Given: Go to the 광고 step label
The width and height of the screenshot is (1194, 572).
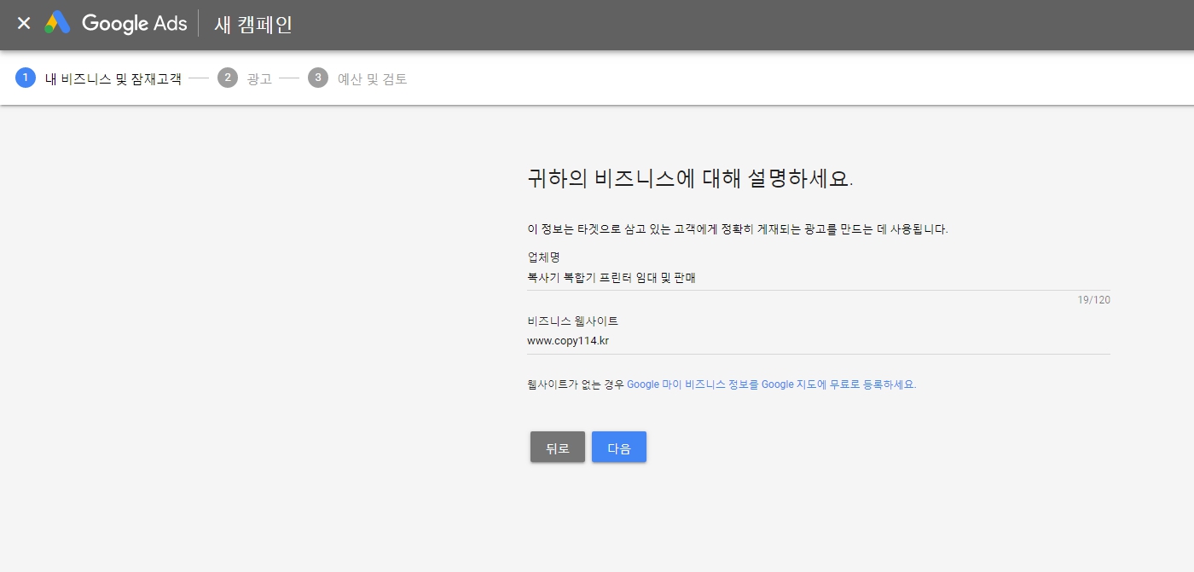Looking at the screenshot, I should (259, 79).
